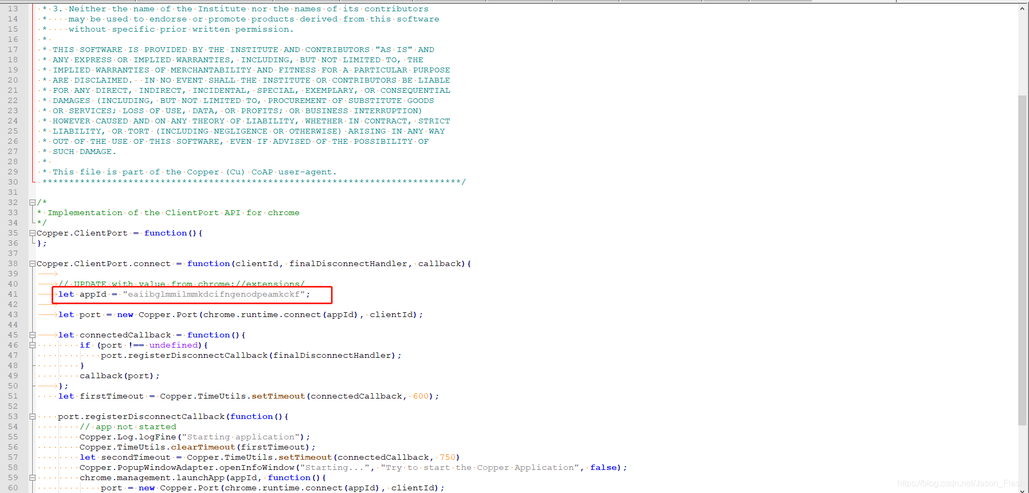The image size is (1029, 493).
Task: Click the "Try to start the Copper Application" string
Action: click(x=480, y=468)
